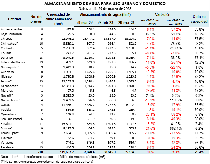Click Capacidad de almacenamiento header cell
The height and width of the screenshot is (164, 210).
[x=58, y=19]
